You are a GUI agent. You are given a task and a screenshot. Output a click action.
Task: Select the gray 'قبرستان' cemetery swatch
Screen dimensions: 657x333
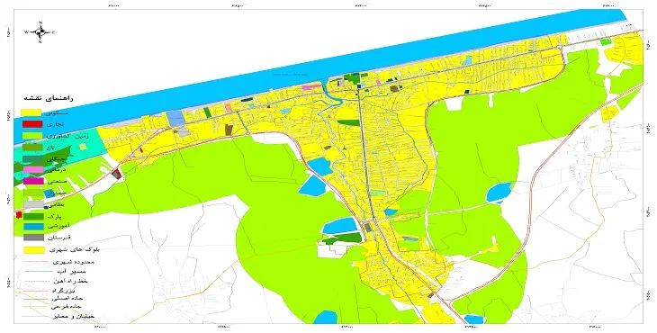tap(33, 238)
